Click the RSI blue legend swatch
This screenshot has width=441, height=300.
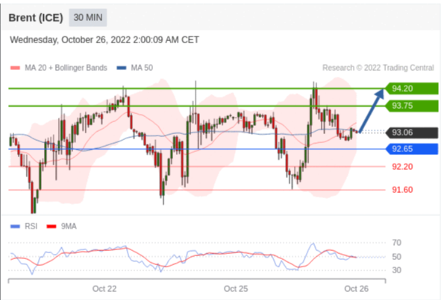point(15,226)
